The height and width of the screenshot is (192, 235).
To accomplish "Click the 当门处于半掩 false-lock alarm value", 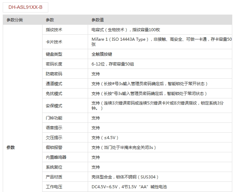I will point(124,148).
